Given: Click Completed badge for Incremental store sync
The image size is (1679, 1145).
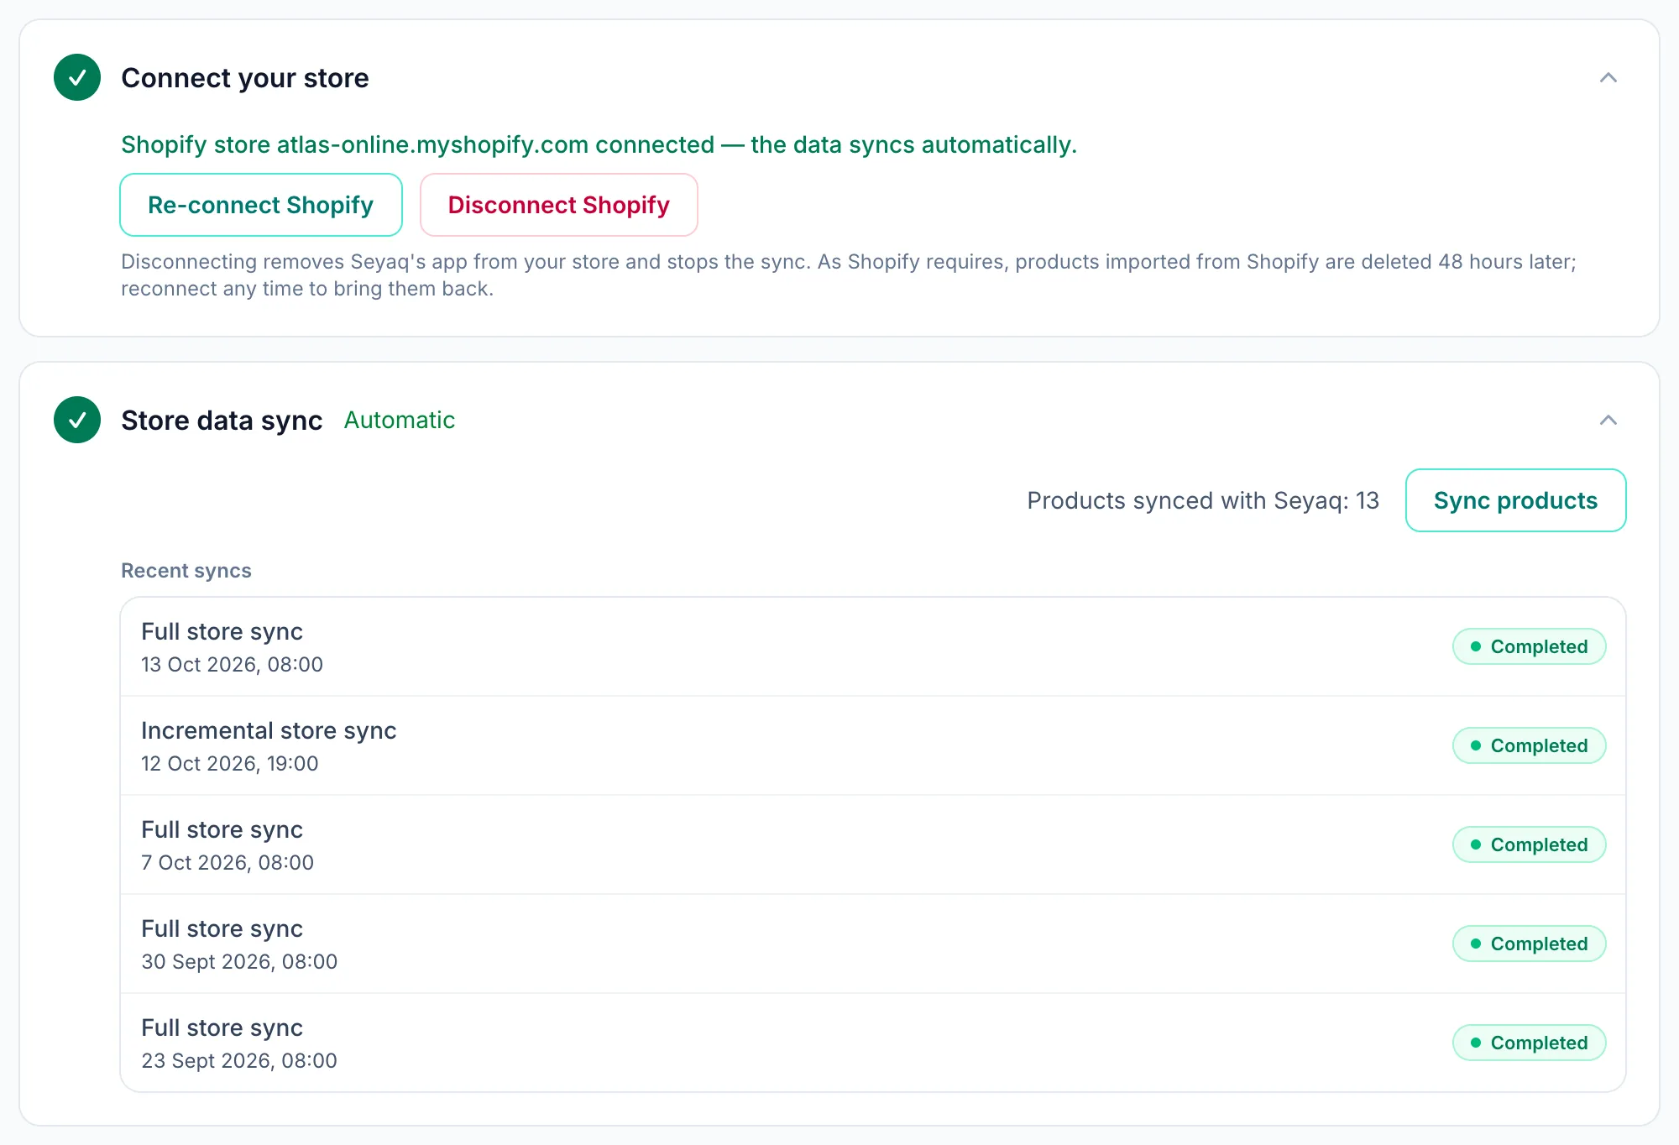Looking at the screenshot, I should (x=1530, y=745).
